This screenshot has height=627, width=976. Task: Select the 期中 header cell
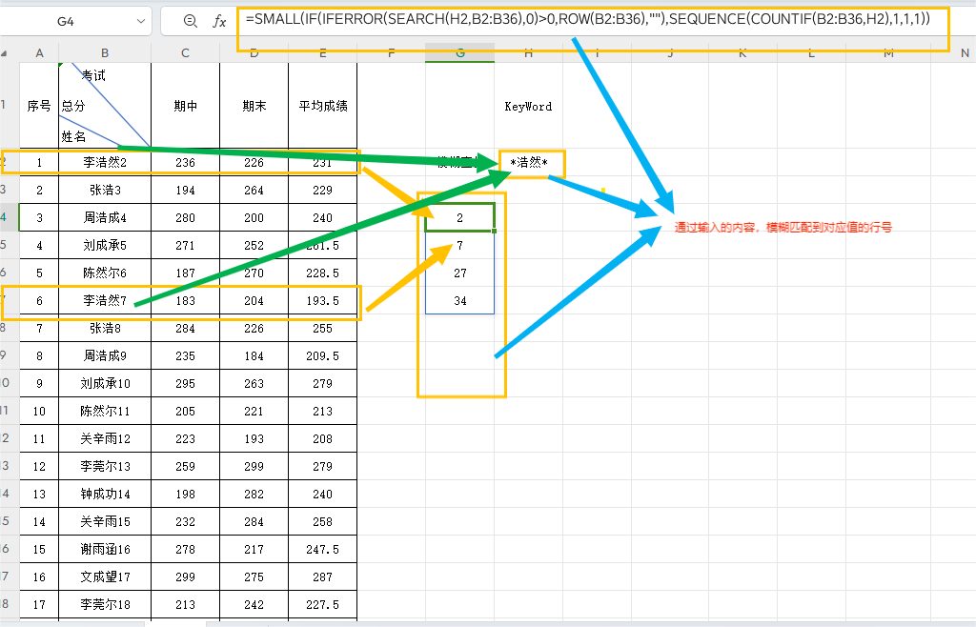coord(186,106)
